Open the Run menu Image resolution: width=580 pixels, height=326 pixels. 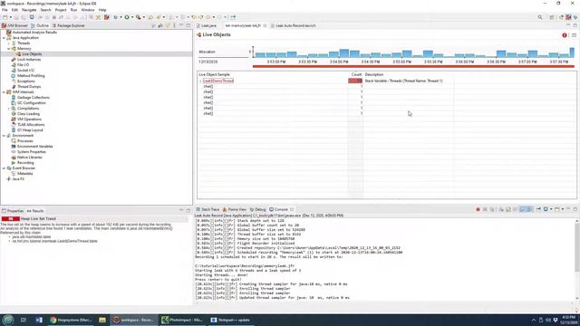(73, 10)
